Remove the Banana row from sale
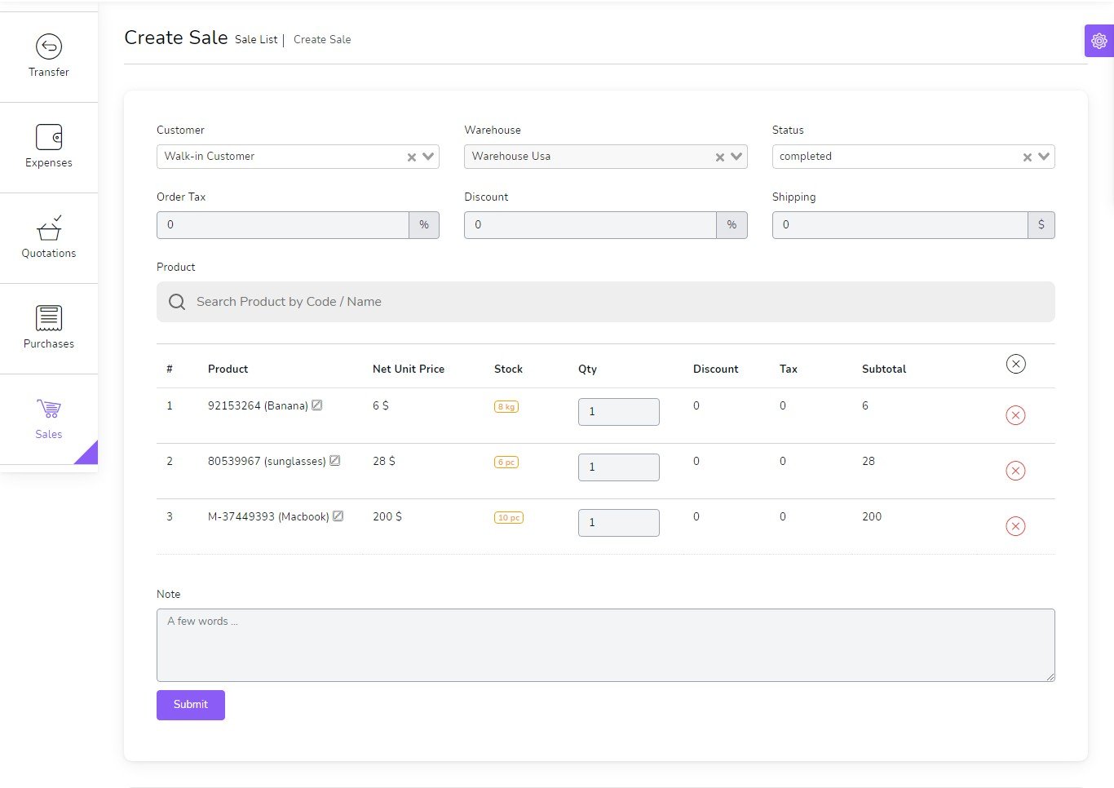Image resolution: width=1114 pixels, height=788 pixels. click(x=1015, y=415)
